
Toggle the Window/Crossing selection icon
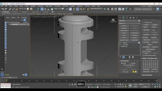point(38,9)
